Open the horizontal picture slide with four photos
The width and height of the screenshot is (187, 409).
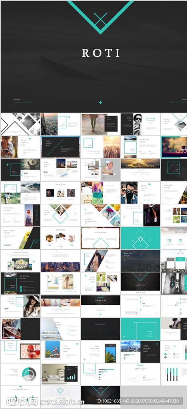coord(60,306)
